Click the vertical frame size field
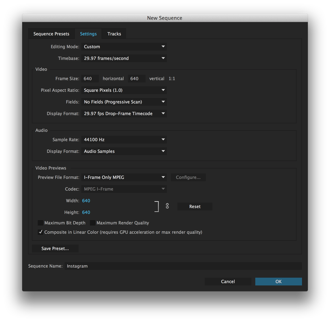330x322 pixels. (137, 78)
